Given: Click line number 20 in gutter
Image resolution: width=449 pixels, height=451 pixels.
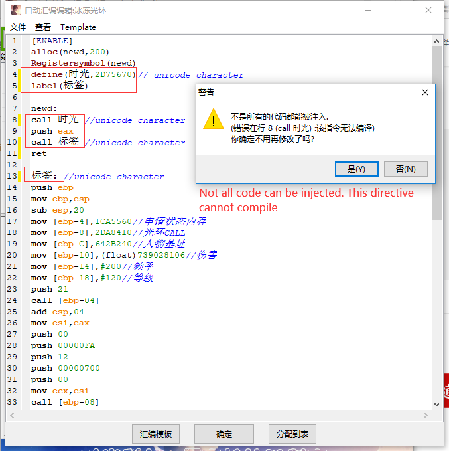Looking at the screenshot, I should coord(12,255).
